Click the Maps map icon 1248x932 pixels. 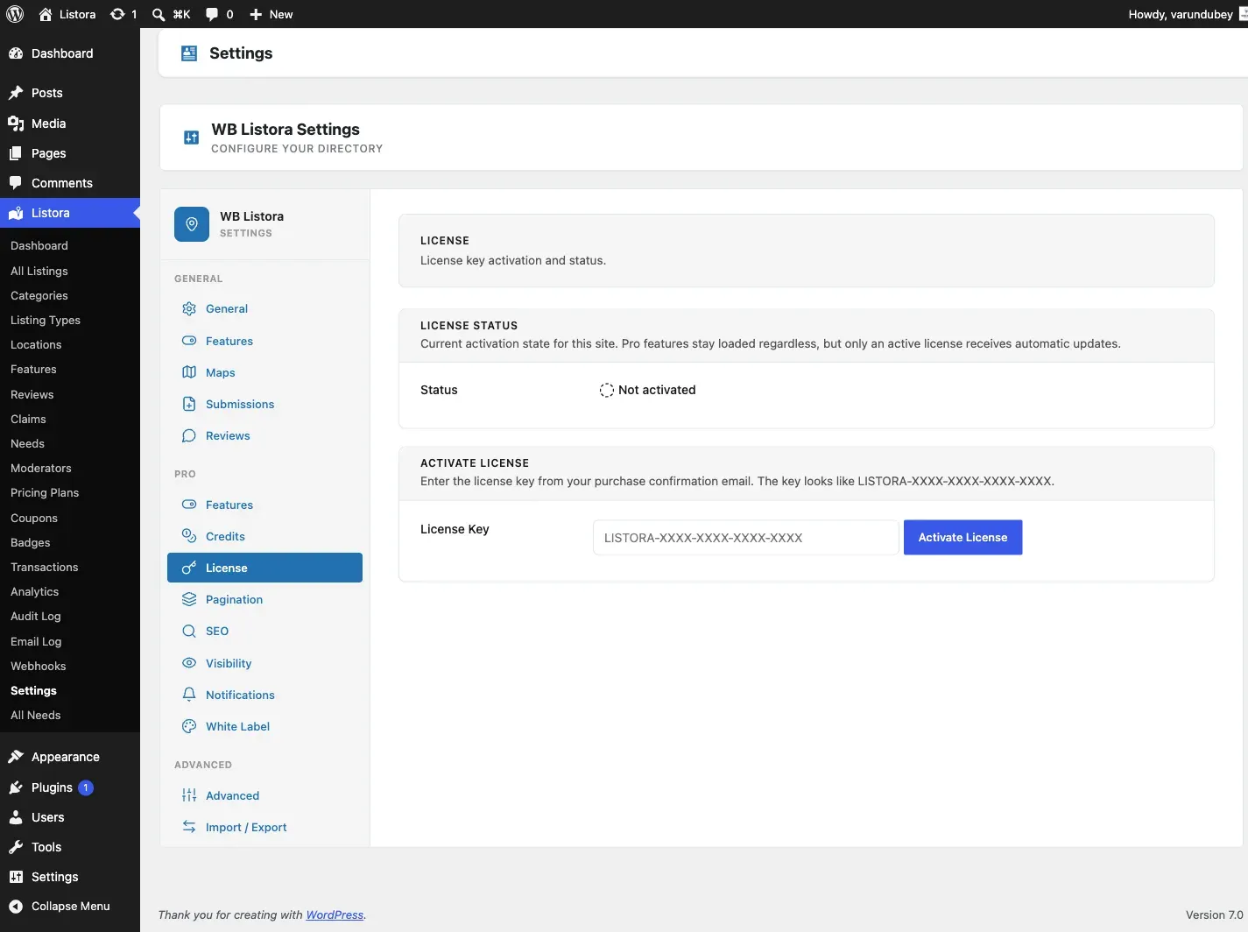click(x=189, y=372)
